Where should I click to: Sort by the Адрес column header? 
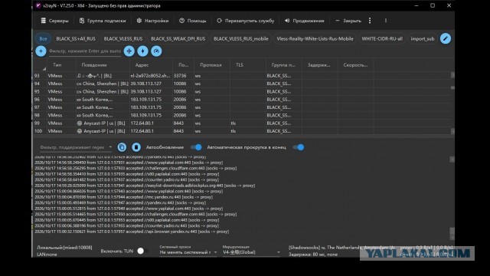point(142,65)
